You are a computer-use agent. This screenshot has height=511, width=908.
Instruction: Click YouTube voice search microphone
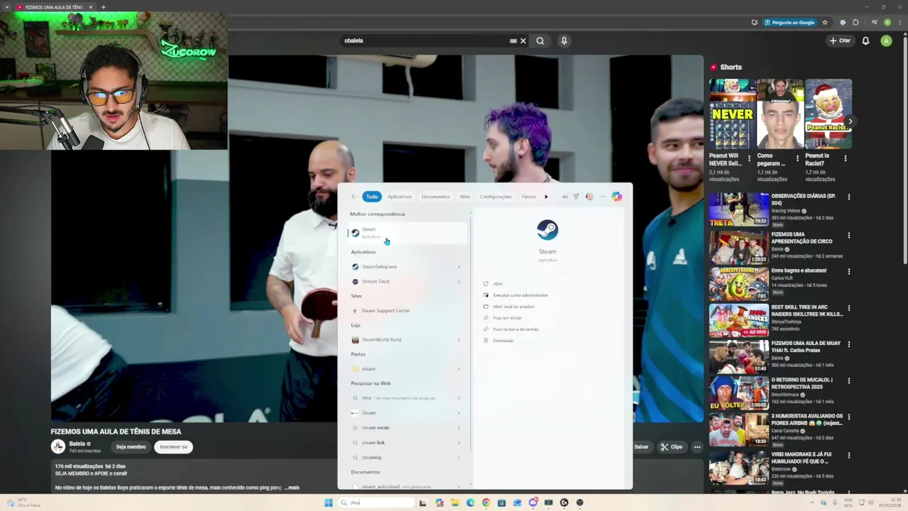(x=564, y=40)
